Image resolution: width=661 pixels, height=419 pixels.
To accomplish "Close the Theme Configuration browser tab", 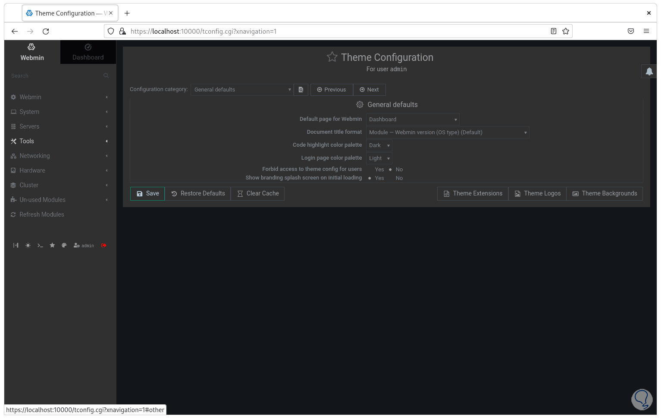I will [111, 13].
